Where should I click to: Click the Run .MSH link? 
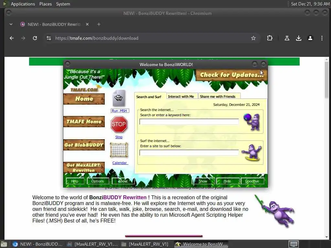pyautogui.click(x=120, y=111)
